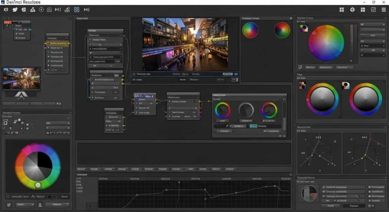Expand the scope graphs panel's header arrow
Screen dimensions: 389x212
[385, 127]
